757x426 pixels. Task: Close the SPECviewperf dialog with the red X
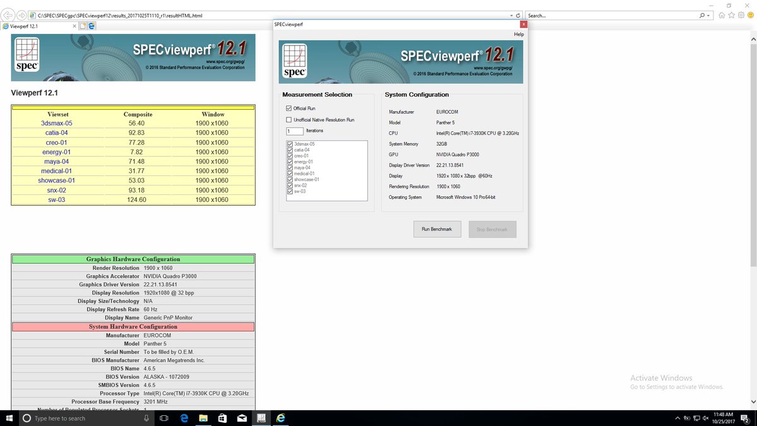point(523,24)
